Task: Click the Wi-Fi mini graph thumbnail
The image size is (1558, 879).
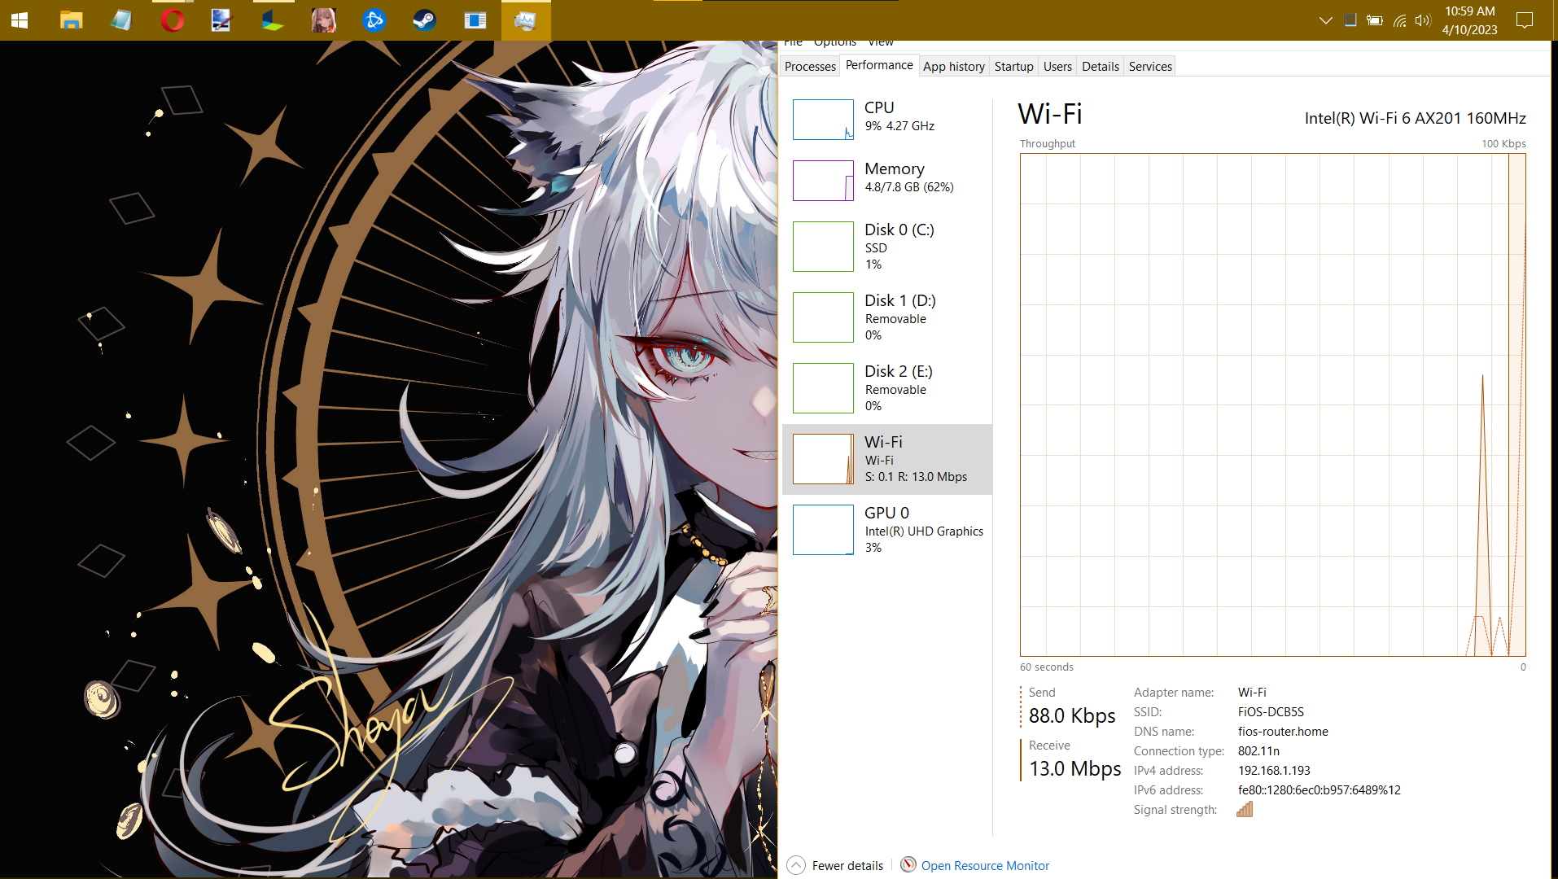Action: coord(823,459)
